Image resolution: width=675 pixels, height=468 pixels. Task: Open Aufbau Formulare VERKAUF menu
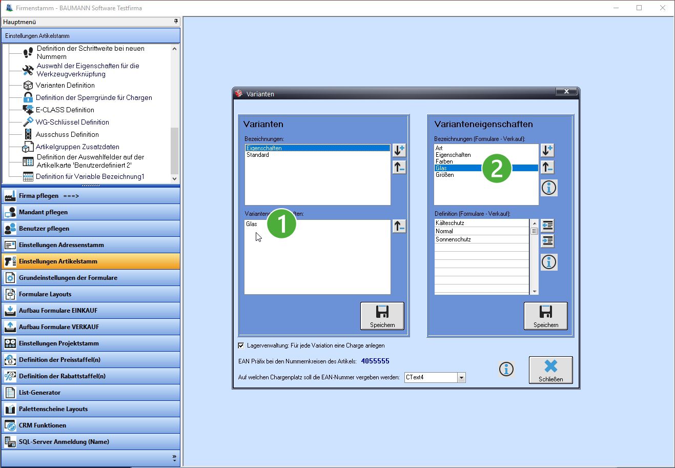coord(91,327)
